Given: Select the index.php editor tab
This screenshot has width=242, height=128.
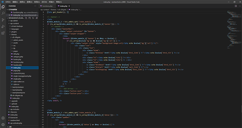Looking at the screenshot, I should click(64, 6).
